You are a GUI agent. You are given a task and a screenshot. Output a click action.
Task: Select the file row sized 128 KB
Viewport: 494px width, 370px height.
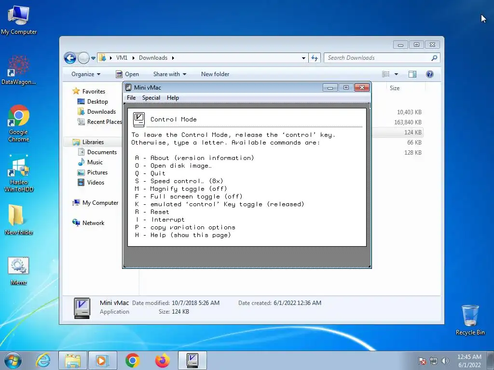click(413, 152)
